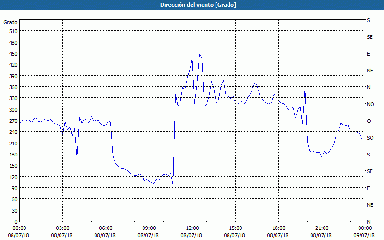
Task: Click the '240' y-axis value
Action: click(x=13, y=132)
